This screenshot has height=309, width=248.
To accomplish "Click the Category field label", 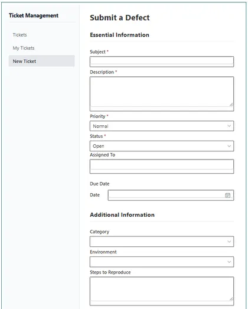I will [99, 232].
